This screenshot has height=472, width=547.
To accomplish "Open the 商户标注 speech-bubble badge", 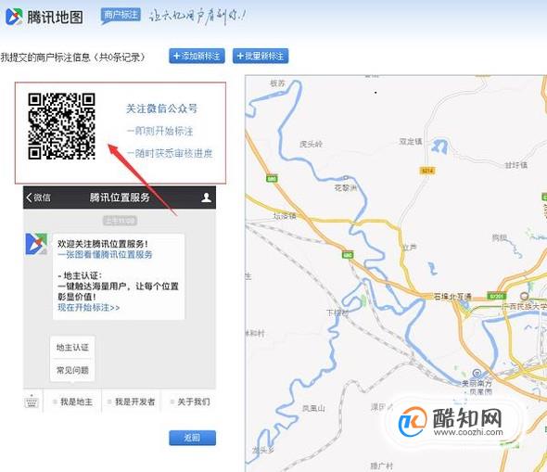I will click(121, 16).
